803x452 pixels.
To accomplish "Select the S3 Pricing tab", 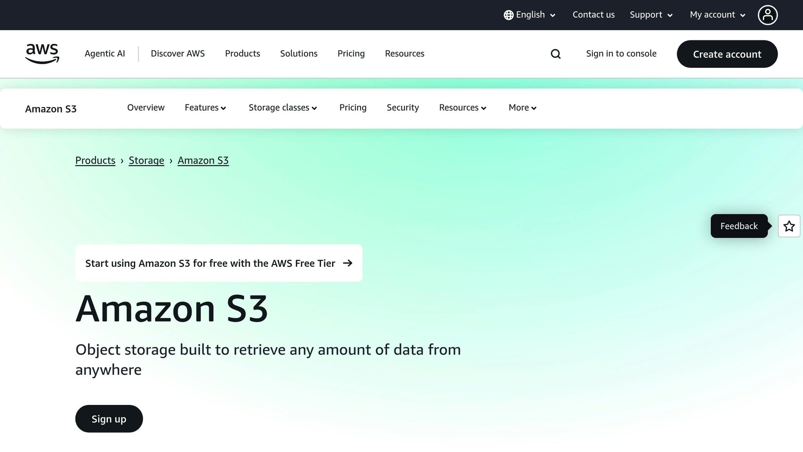I will (353, 108).
